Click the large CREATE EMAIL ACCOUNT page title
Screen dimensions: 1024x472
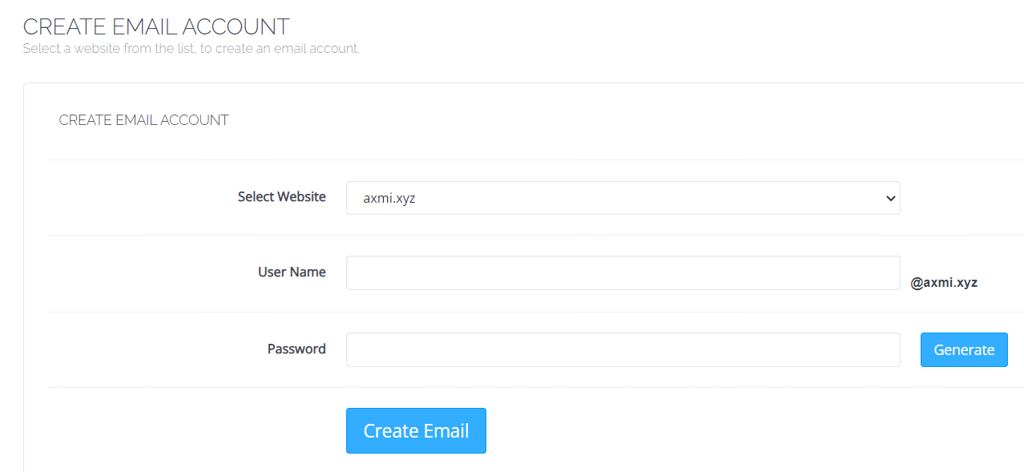click(x=156, y=26)
